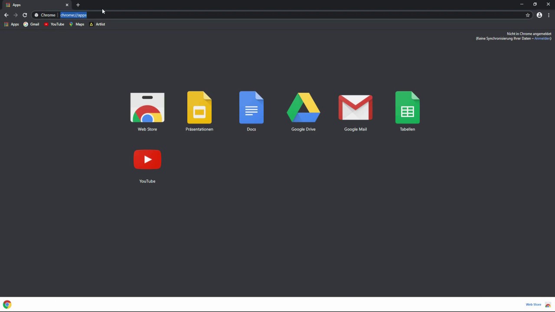Open the Google Mail app
The width and height of the screenshot is (555, 312).
(356, 107)
